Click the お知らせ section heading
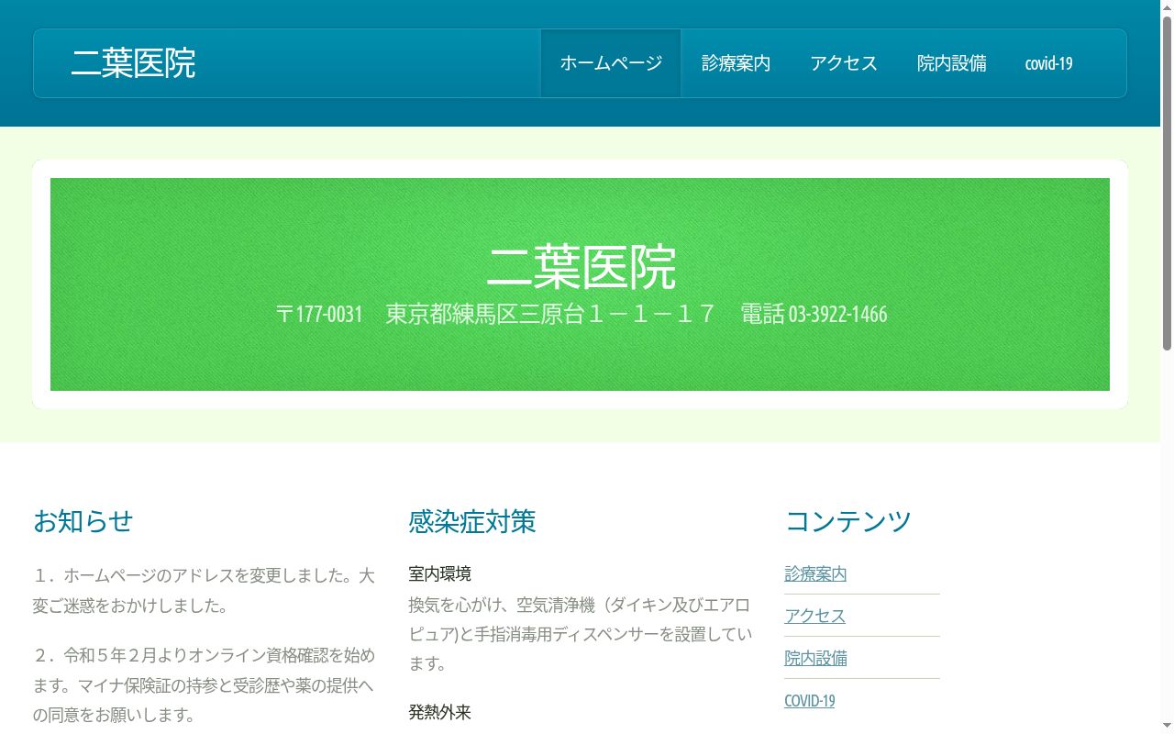The image size is (1174, 734). (x=83, y=521)
